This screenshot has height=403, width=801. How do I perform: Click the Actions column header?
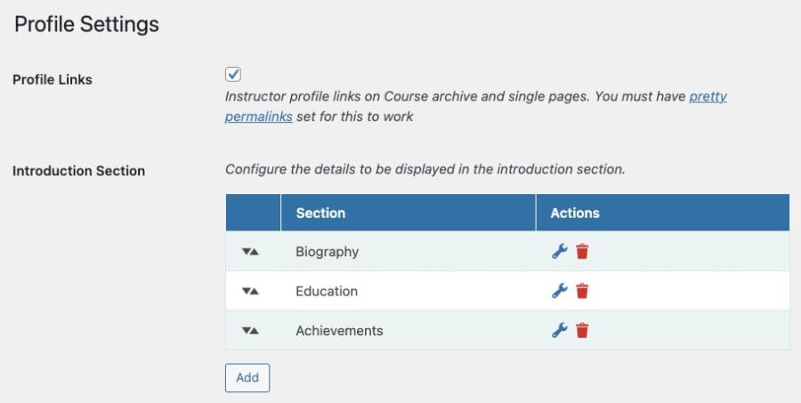tap(575, 213)
